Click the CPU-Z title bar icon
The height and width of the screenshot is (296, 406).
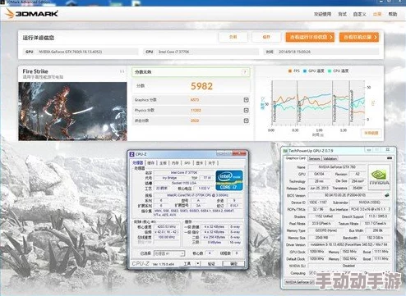click(x=131, y=154)
